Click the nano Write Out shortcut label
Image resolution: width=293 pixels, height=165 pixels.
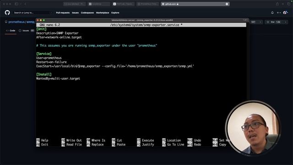74,140
